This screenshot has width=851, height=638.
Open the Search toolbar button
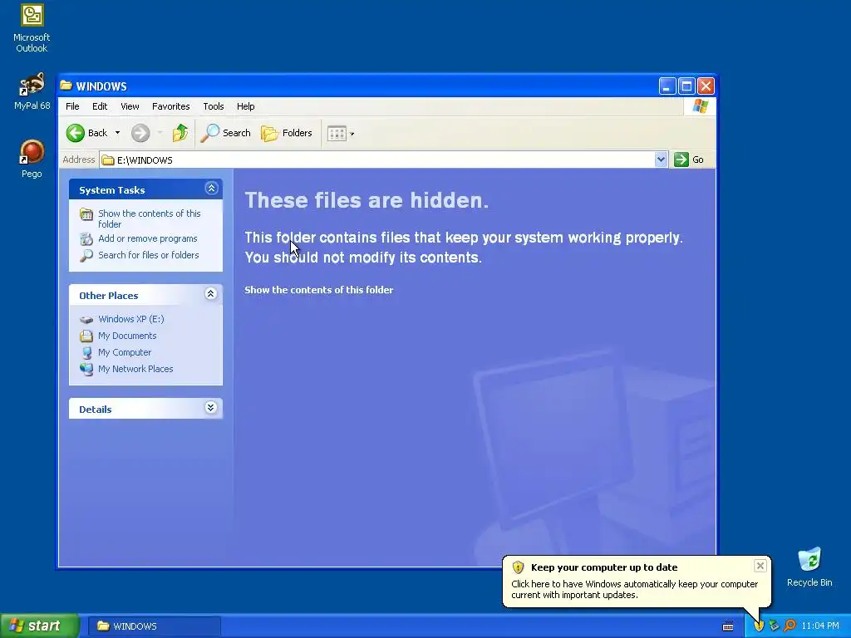226,133
